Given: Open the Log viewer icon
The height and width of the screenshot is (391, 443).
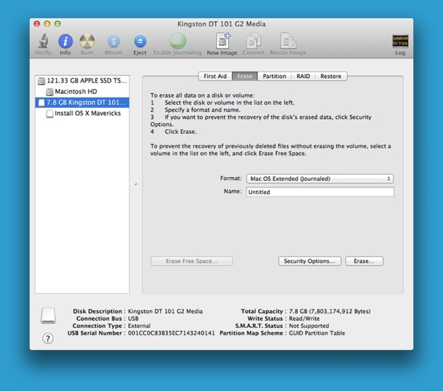Looking at the screenshot, I should (400, 41).
